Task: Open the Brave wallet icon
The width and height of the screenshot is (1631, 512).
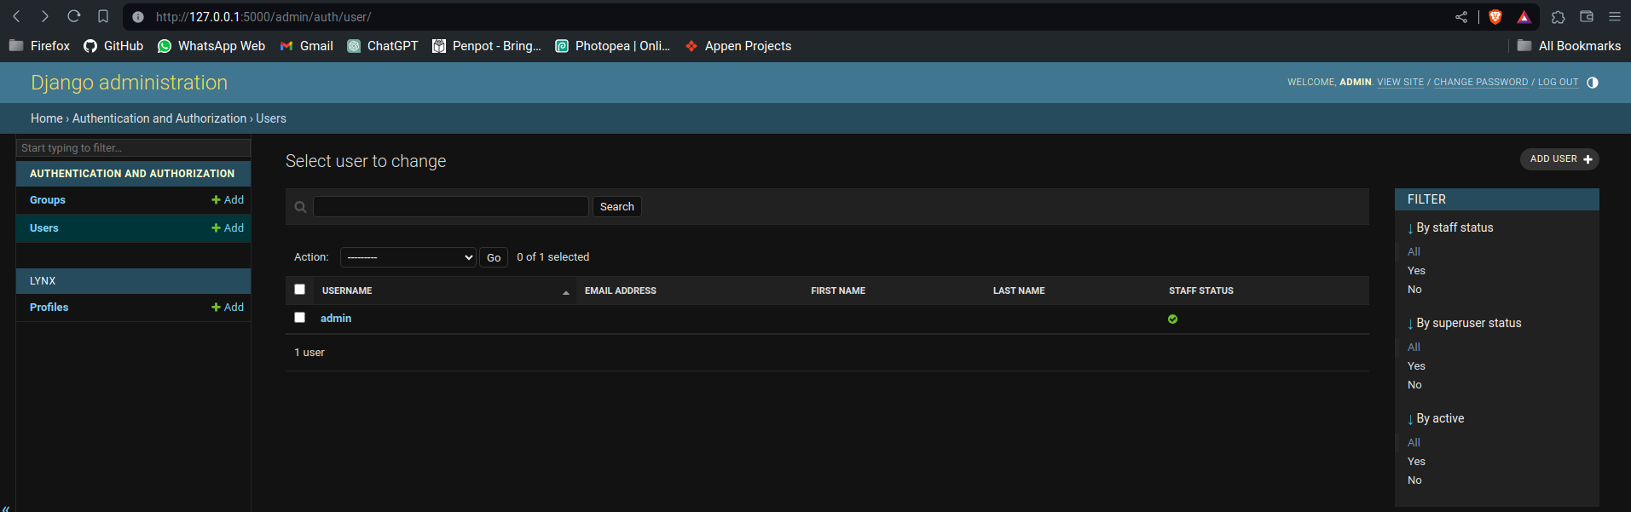Action: 1587,17
